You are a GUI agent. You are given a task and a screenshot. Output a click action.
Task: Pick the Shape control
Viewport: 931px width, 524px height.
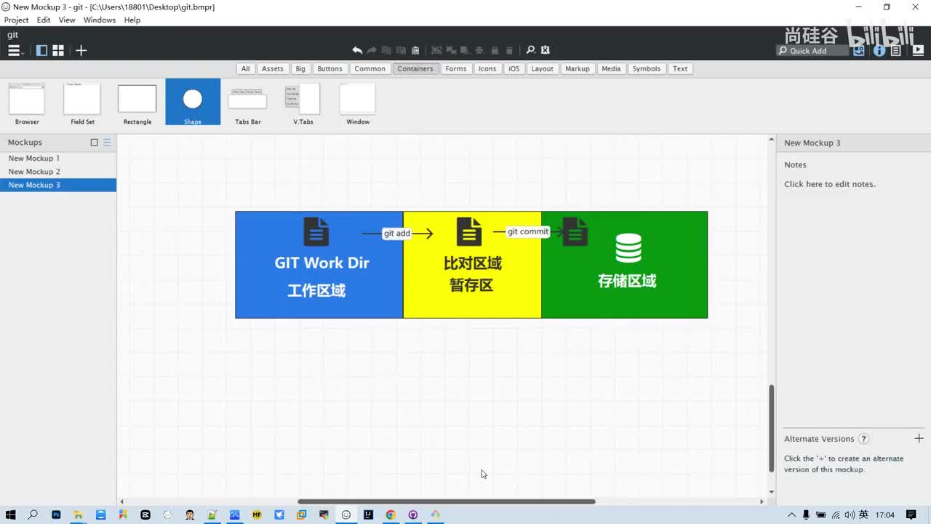tap(193, 102)
